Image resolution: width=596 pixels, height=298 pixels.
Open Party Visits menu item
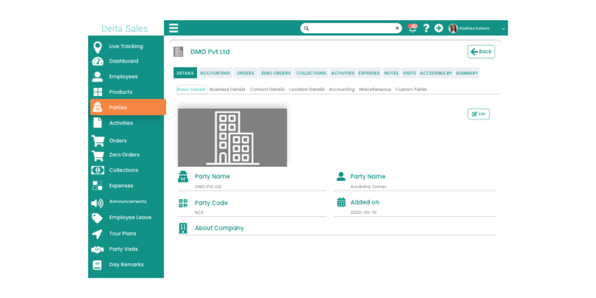point(123,249)
